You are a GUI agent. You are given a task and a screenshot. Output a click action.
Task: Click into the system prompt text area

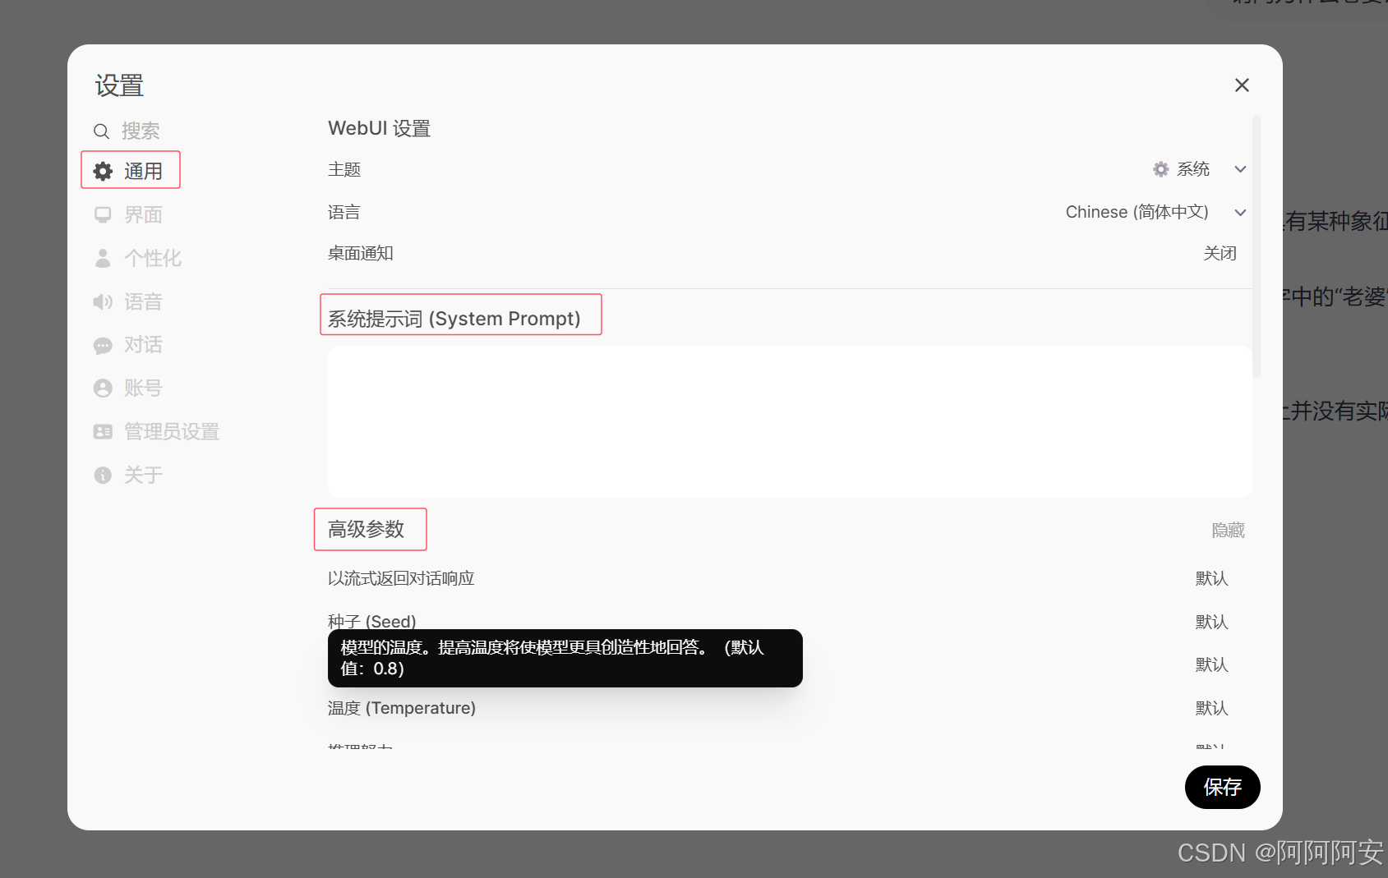(789, 421)
